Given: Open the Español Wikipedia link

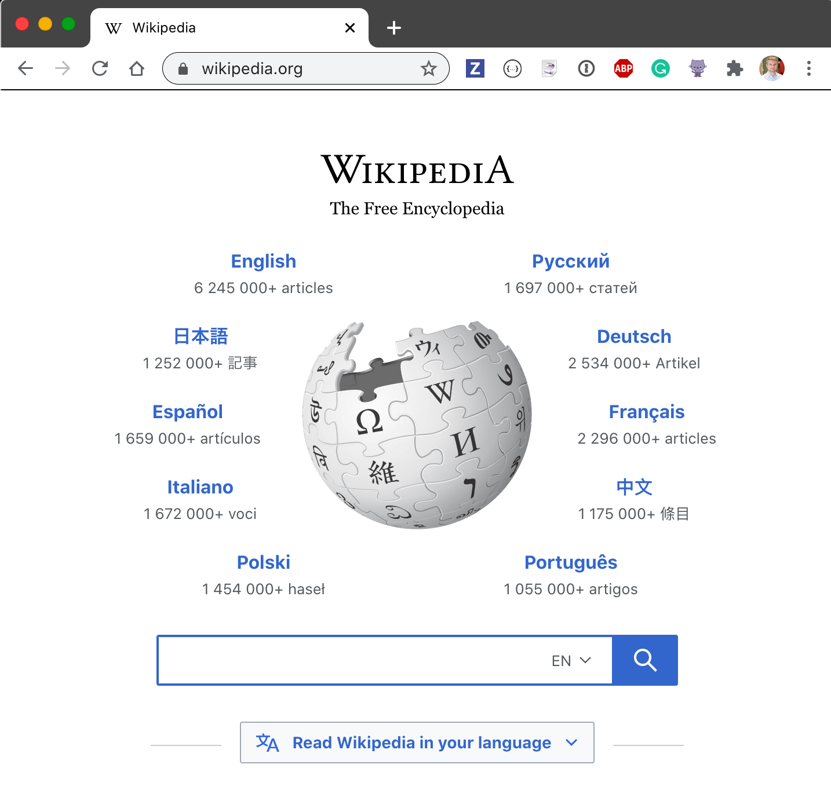Looking at the screenshot, I should [x=188, y=412].
